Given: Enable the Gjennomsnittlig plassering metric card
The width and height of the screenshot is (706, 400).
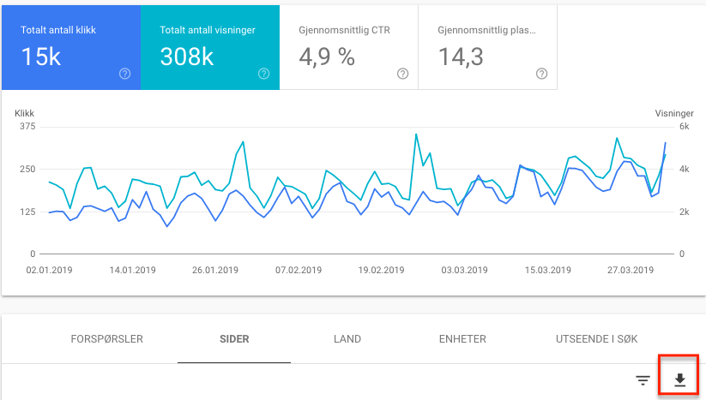Looking at the screenshot, I should click(487, 47).
